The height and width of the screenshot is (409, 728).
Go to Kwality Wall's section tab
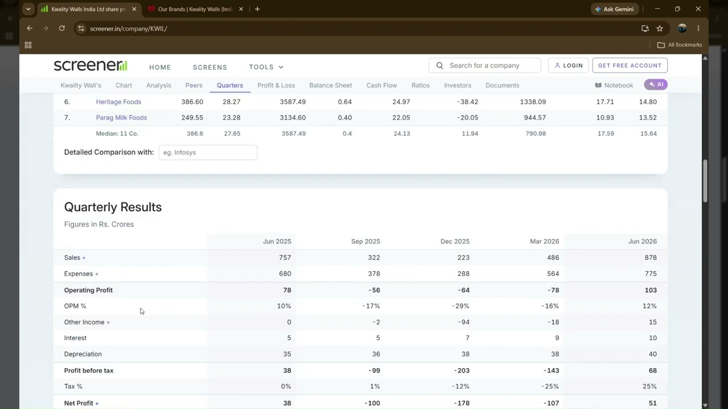81,85
